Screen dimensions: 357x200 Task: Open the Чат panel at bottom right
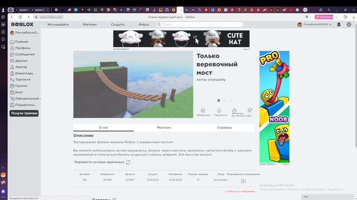[328, 197]
